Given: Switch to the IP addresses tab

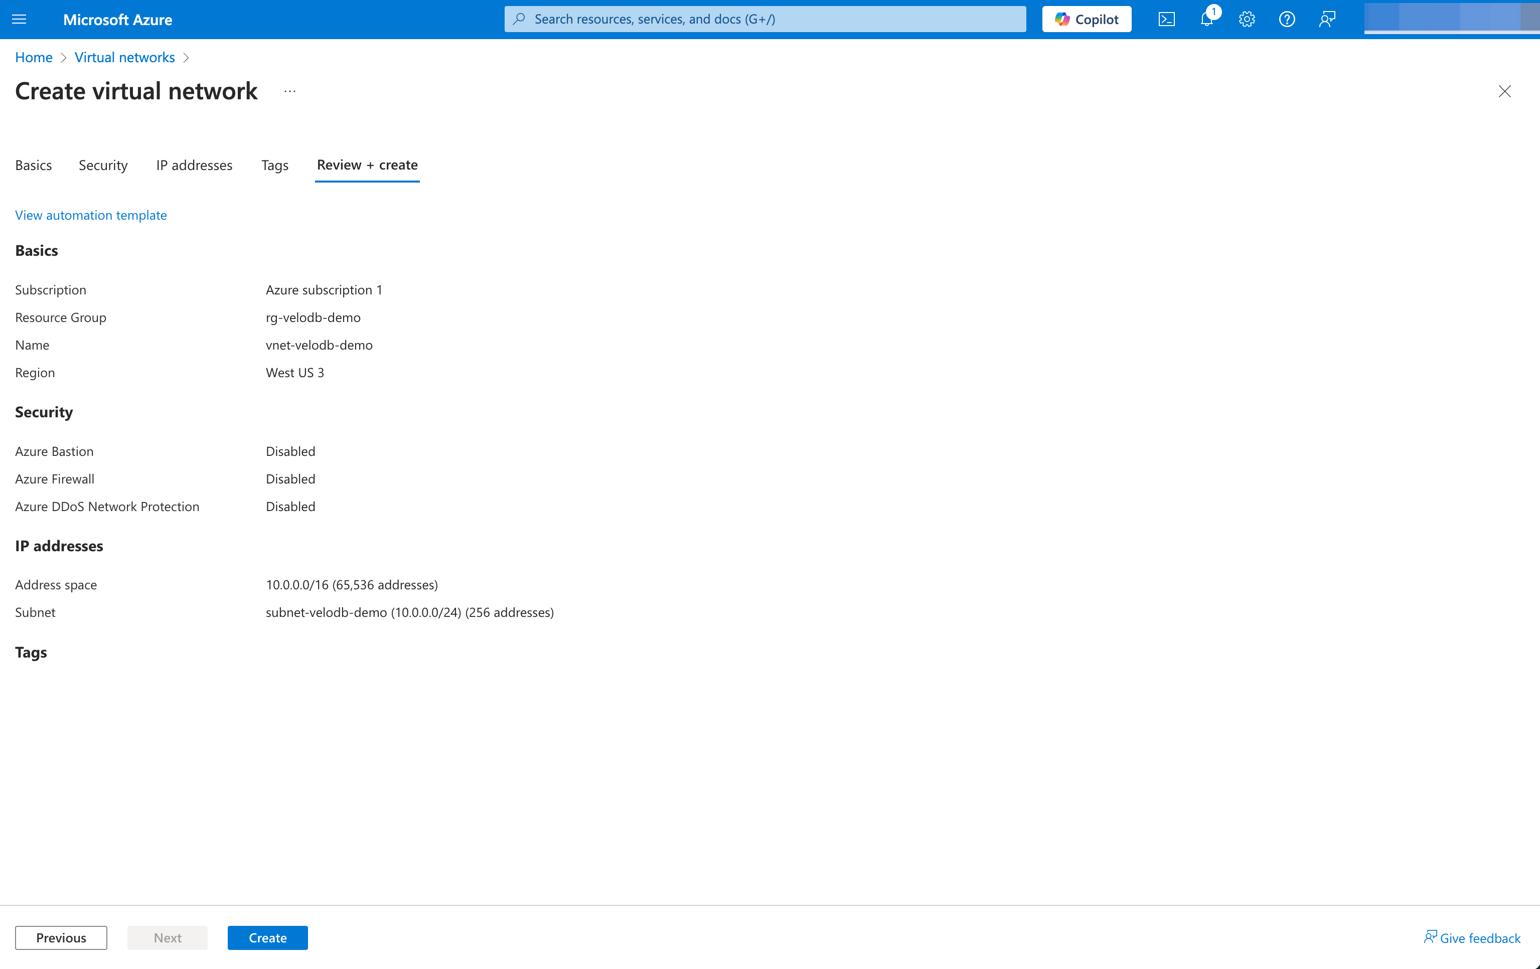Looking at the screenshot, I should 194,165.
